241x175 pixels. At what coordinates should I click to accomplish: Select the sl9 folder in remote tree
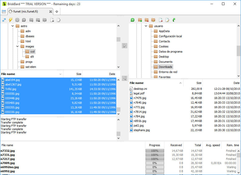click(30, 57)
